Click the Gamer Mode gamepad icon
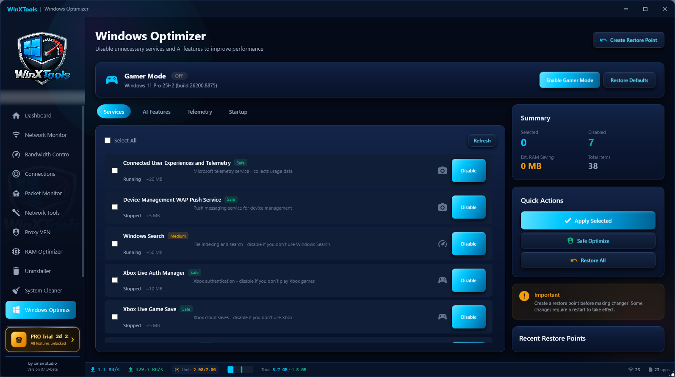The image size is (675, 377). click(112, 80)
